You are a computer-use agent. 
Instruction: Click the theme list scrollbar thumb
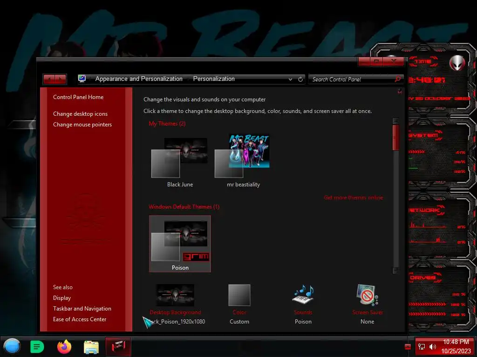(395, 137)
